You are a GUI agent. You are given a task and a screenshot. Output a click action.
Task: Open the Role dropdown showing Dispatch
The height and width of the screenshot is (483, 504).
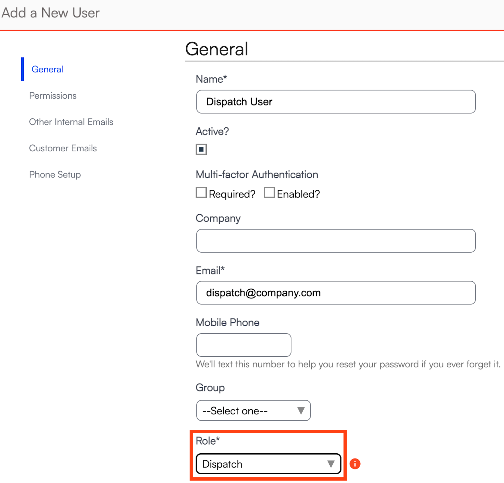click(268, 464)
